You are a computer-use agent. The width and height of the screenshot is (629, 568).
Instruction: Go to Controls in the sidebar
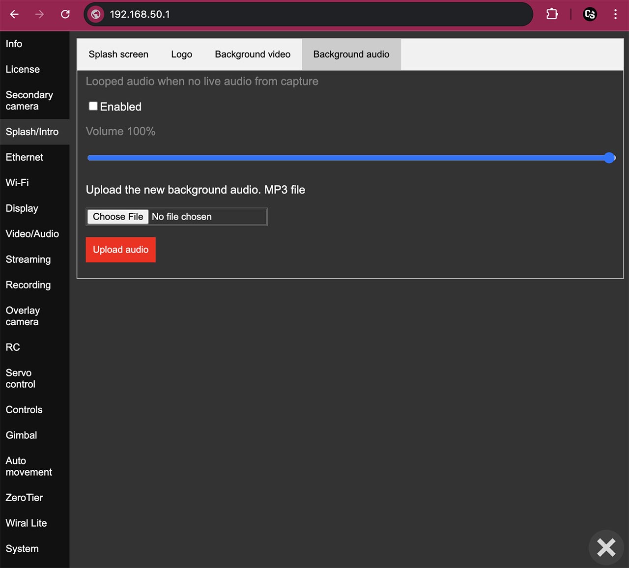point(34,410)
